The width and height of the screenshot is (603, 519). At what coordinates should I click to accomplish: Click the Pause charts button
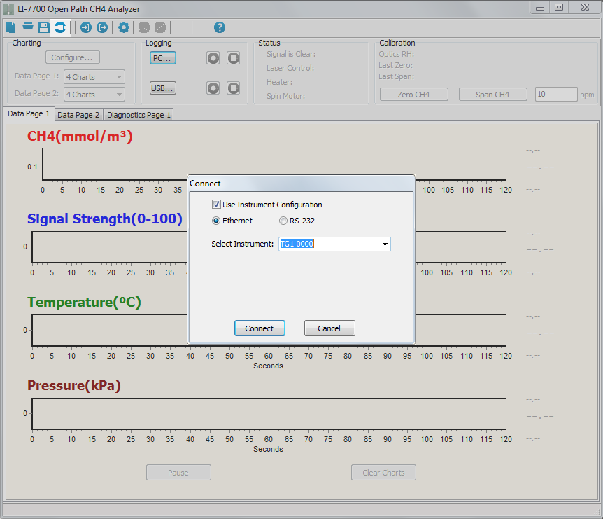(x=178, y=472)
